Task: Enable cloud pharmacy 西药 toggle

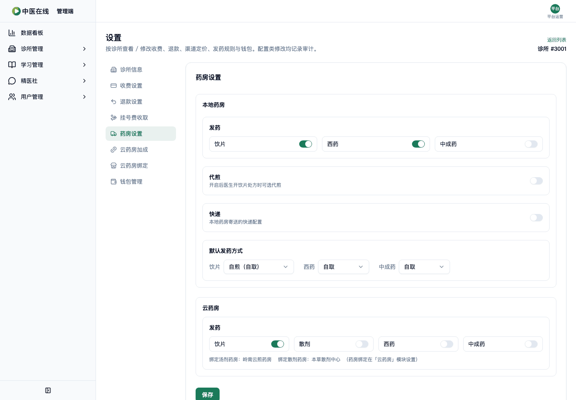Action: click(x=447, y=344)
